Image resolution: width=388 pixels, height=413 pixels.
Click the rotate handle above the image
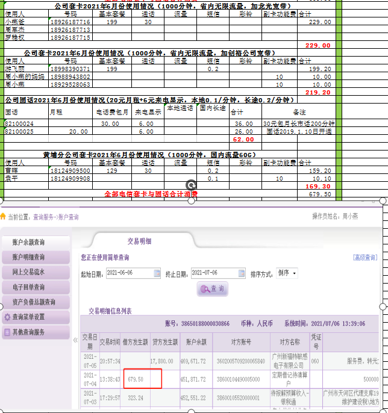pos(191,185)
